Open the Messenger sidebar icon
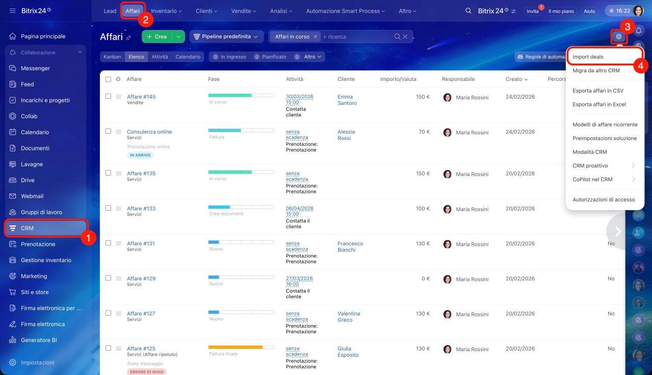Image resolution: width=652 pixels, height=375 pixels. 13,68
